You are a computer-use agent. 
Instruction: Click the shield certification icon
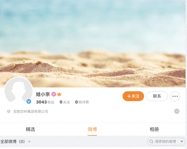[x=9, y=111]
